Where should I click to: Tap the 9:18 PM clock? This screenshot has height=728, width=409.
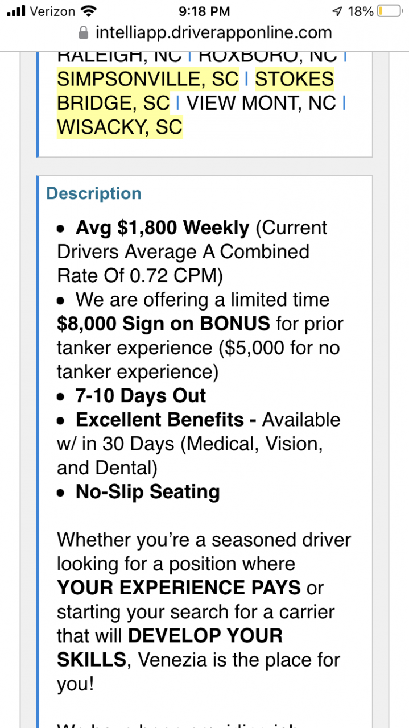tap(204, 11)
